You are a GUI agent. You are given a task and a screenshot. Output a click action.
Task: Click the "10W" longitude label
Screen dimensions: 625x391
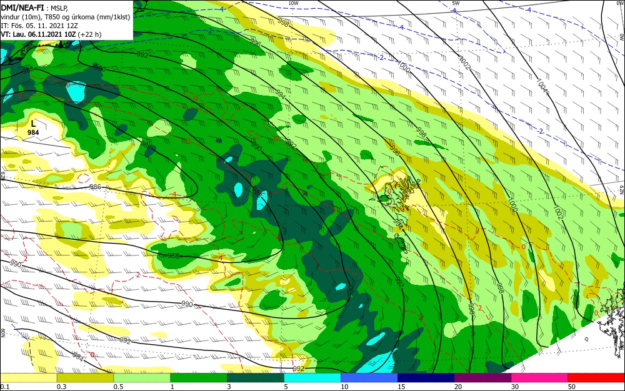pos(293,3)
